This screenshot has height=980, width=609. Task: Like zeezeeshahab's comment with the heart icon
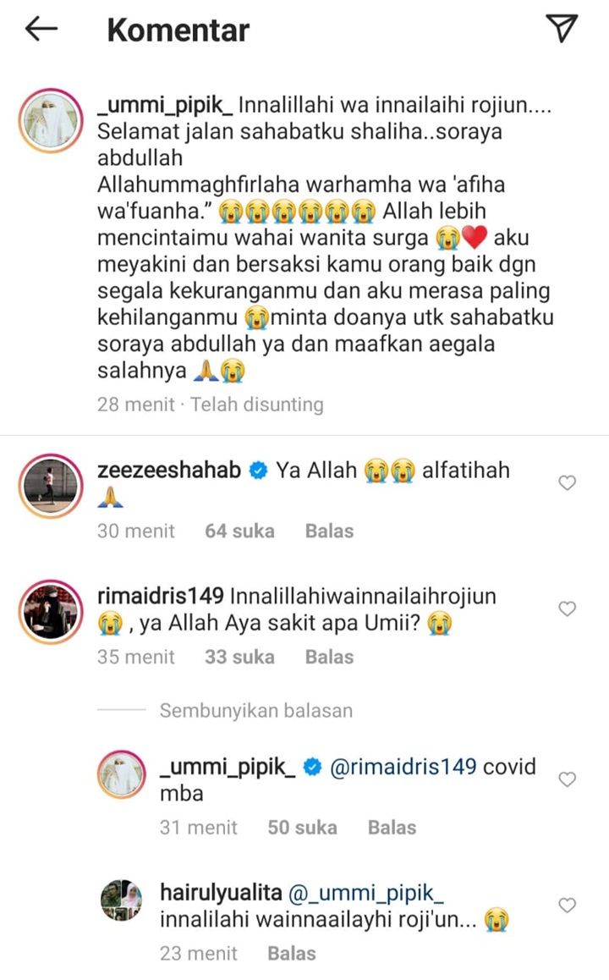(568, 482)
